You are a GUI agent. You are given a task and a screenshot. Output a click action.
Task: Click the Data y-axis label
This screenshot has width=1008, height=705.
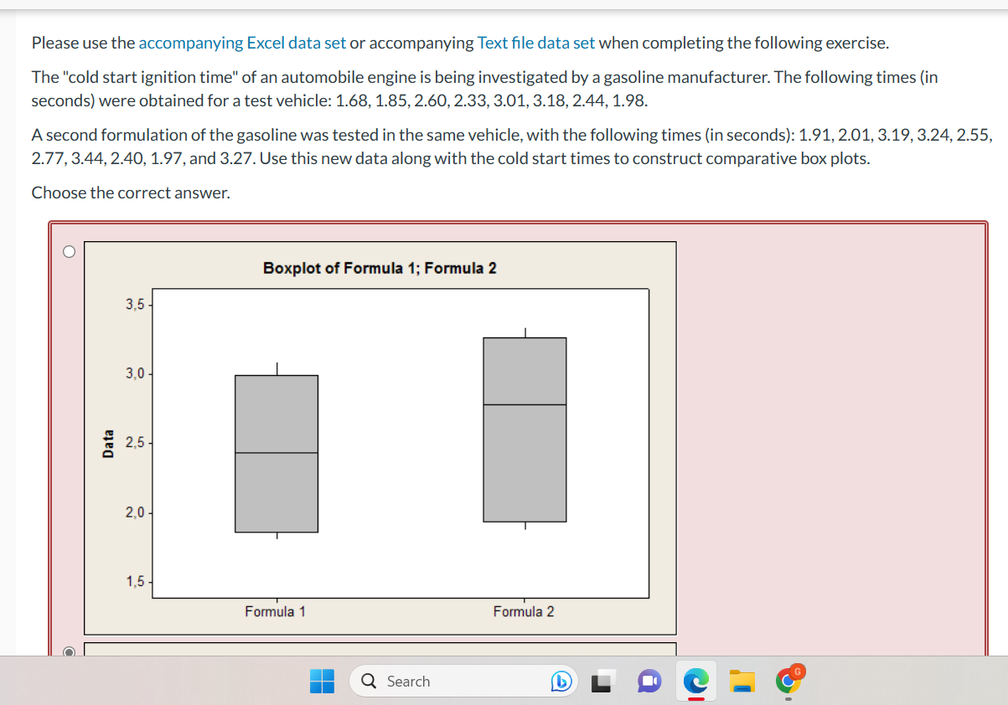click(107, 443)
